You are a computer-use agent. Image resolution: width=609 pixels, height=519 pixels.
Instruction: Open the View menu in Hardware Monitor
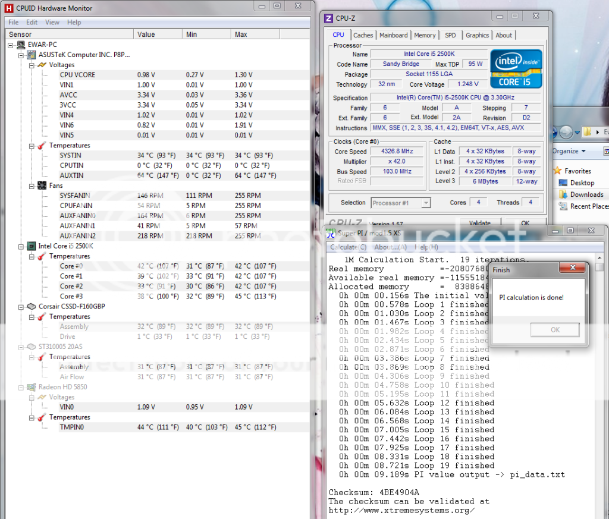[x=52, y=23]
